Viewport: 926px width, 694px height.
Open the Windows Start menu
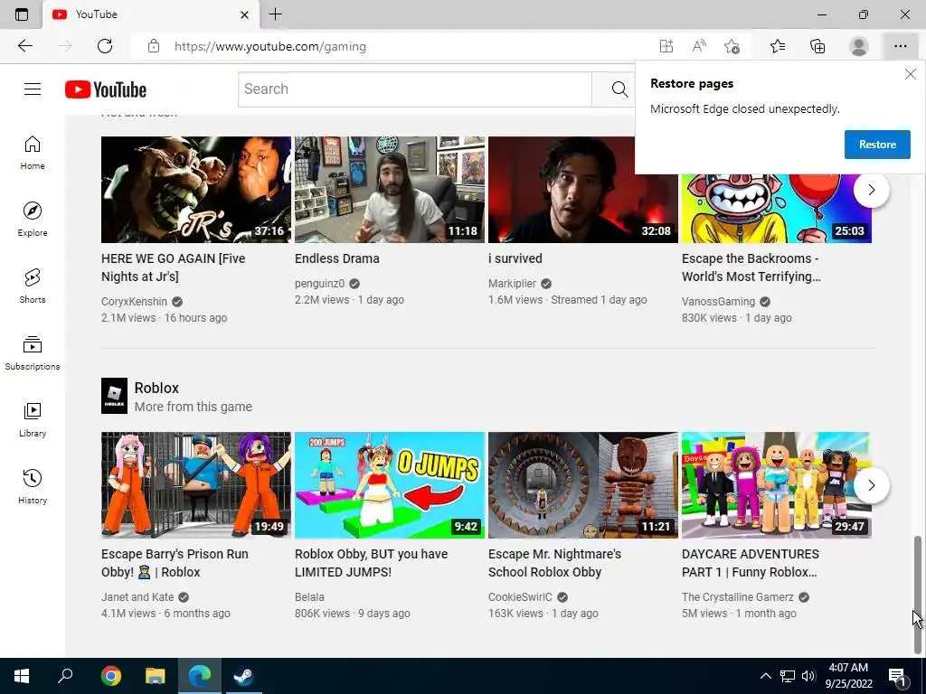[22, 676]
